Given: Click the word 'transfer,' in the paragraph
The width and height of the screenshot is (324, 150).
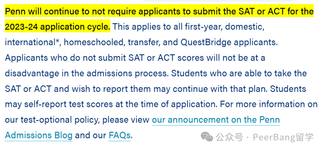Looking at the screenshot, I should 144,42.
